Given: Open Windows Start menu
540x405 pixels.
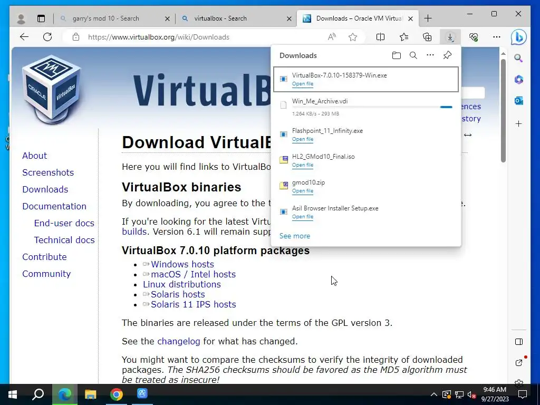Looking at the screenshot, I should [13, 394].
